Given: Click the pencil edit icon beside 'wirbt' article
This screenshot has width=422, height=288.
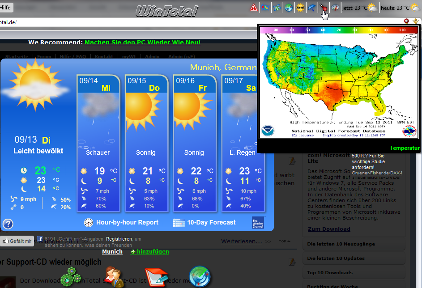Looking at the screenshot, I should 292,161.
